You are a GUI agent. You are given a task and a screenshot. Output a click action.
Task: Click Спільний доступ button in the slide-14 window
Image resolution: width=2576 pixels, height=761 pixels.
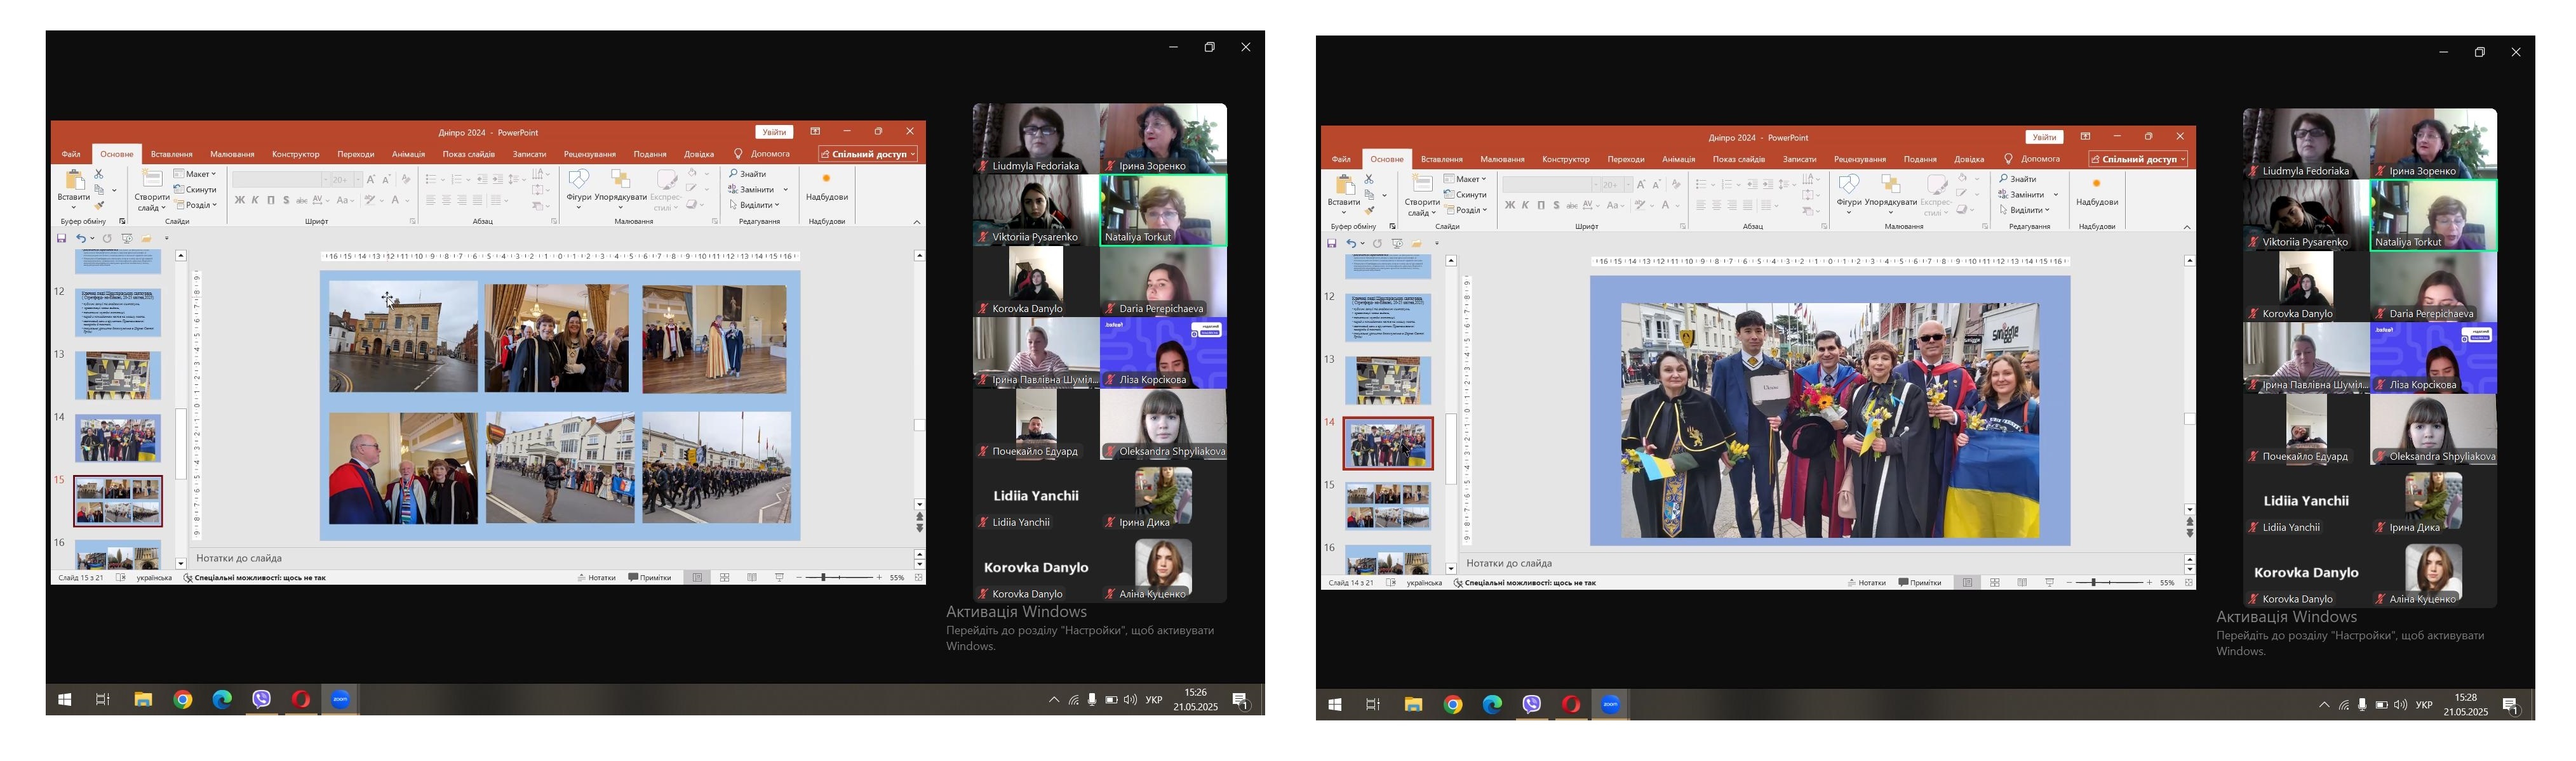pos(2138,159)
